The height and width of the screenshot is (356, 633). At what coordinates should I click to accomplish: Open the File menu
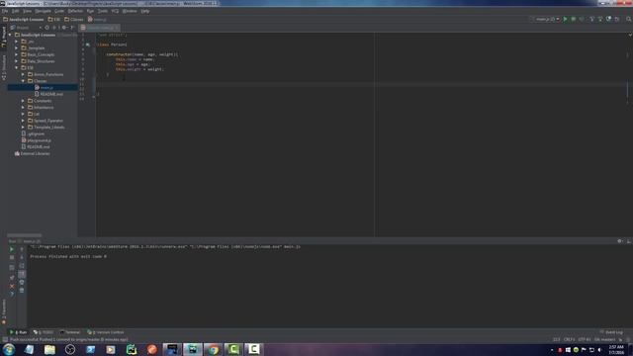click(4, 11)
